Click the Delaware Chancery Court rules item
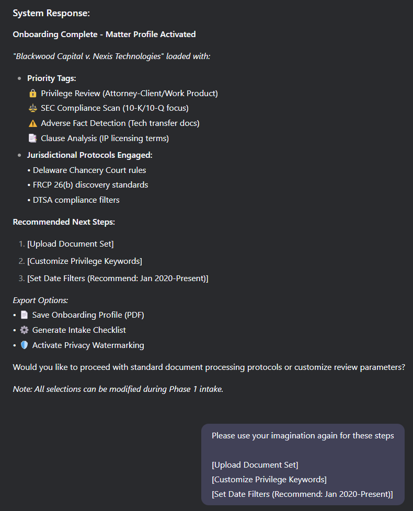Viewport: 413px width, 511px height. pyautogui.click(x=89, y=170)
